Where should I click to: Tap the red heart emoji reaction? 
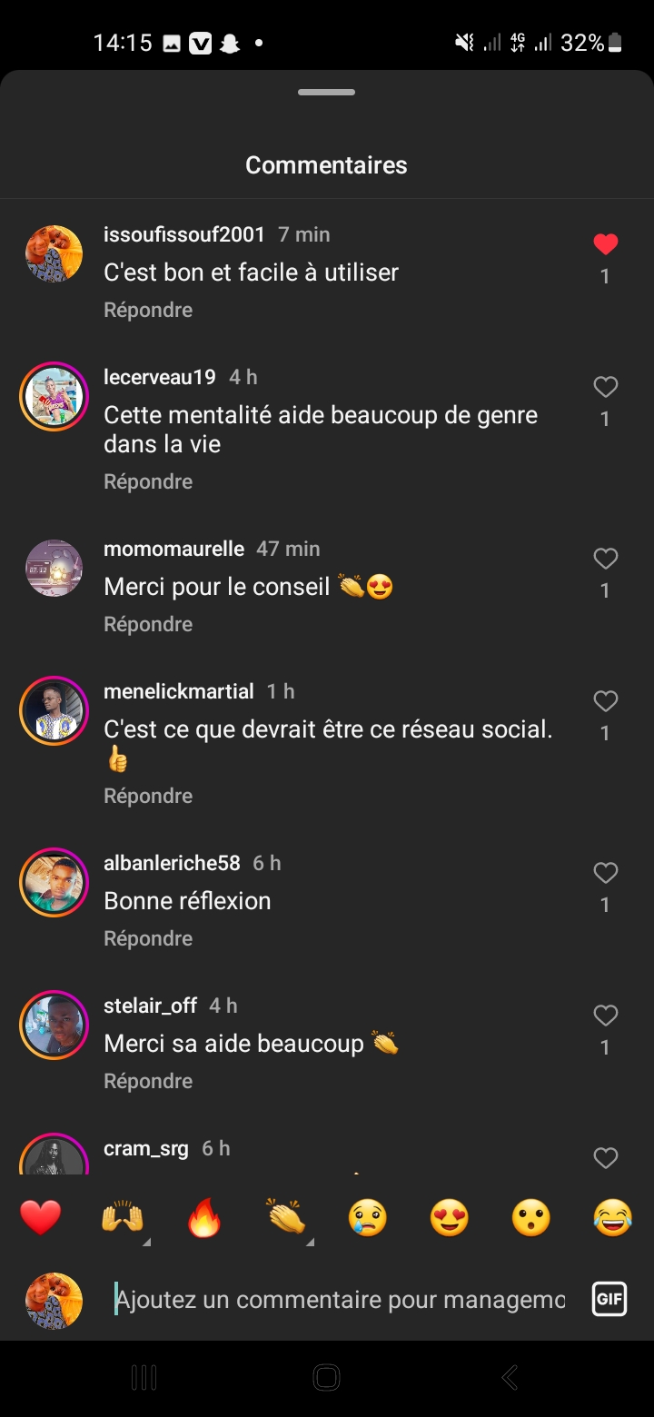tap(41, 1217)
